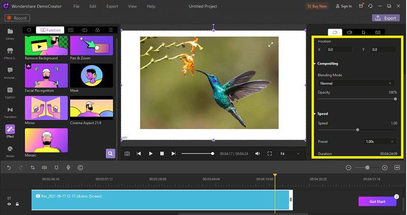Click the Sign In link
The width and height of the screenshot is (407, 215).
pos(344,6)
